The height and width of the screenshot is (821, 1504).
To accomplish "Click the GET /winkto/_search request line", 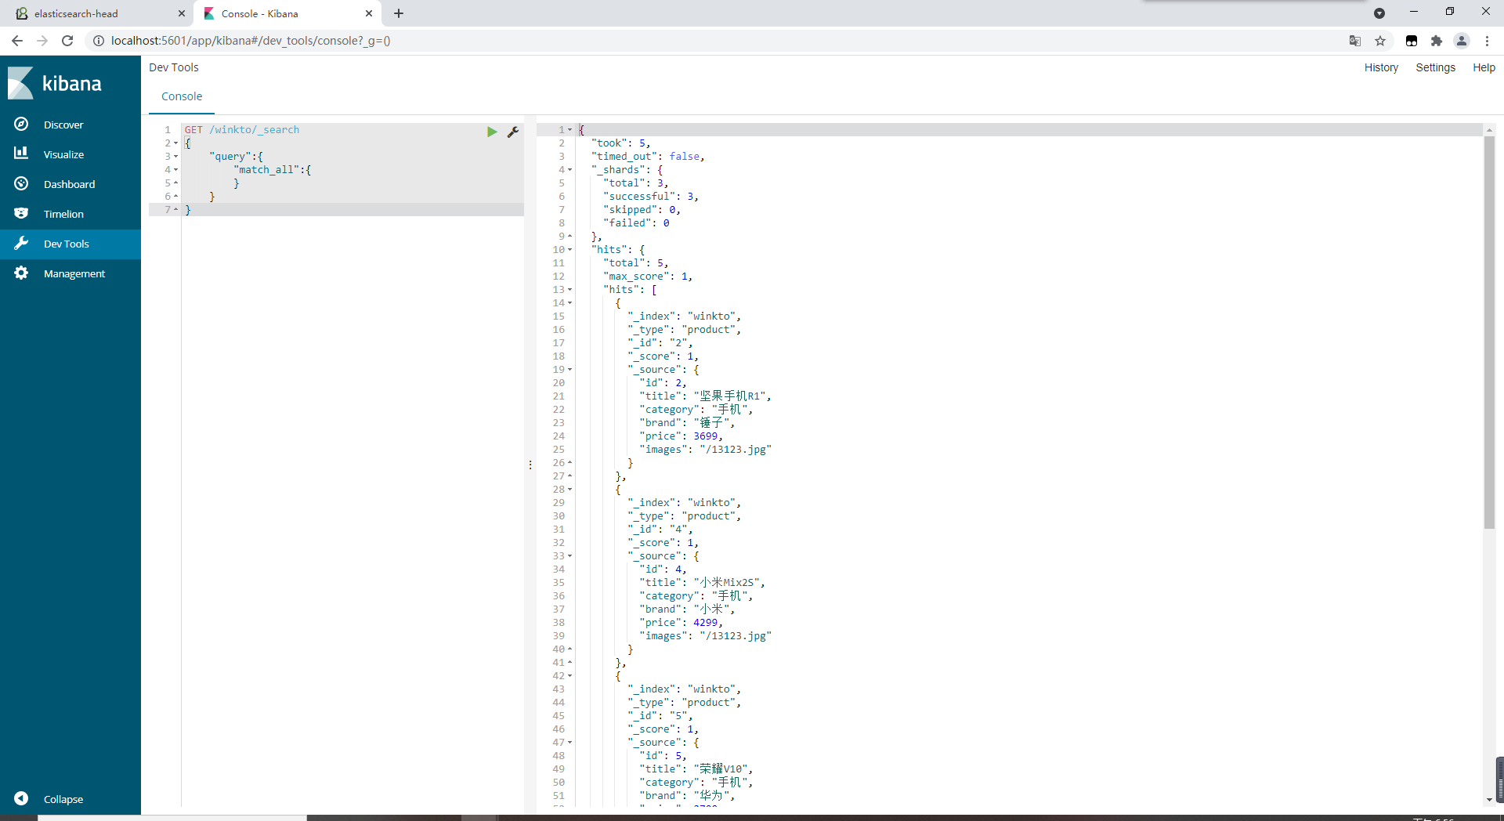I will pyautogui.click(x=242, y=130).
